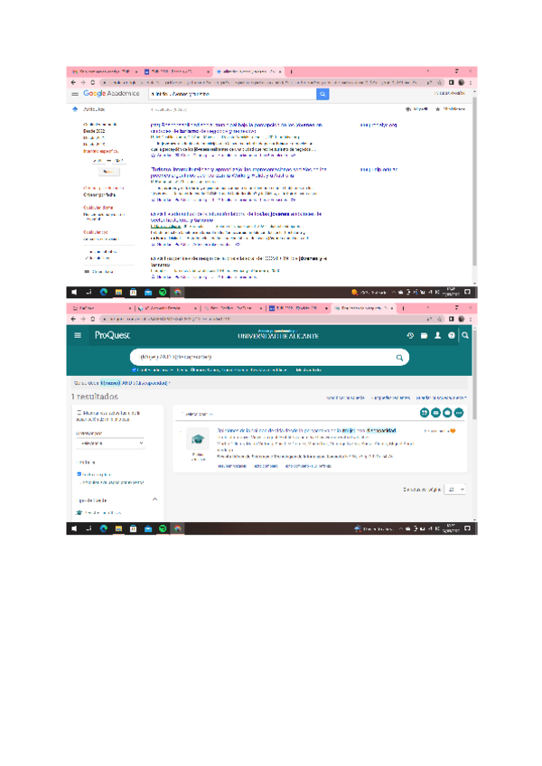Switch to the first tab in lower browser
Image resolution: width=542 pixels, height=766 pixels.
99,308
